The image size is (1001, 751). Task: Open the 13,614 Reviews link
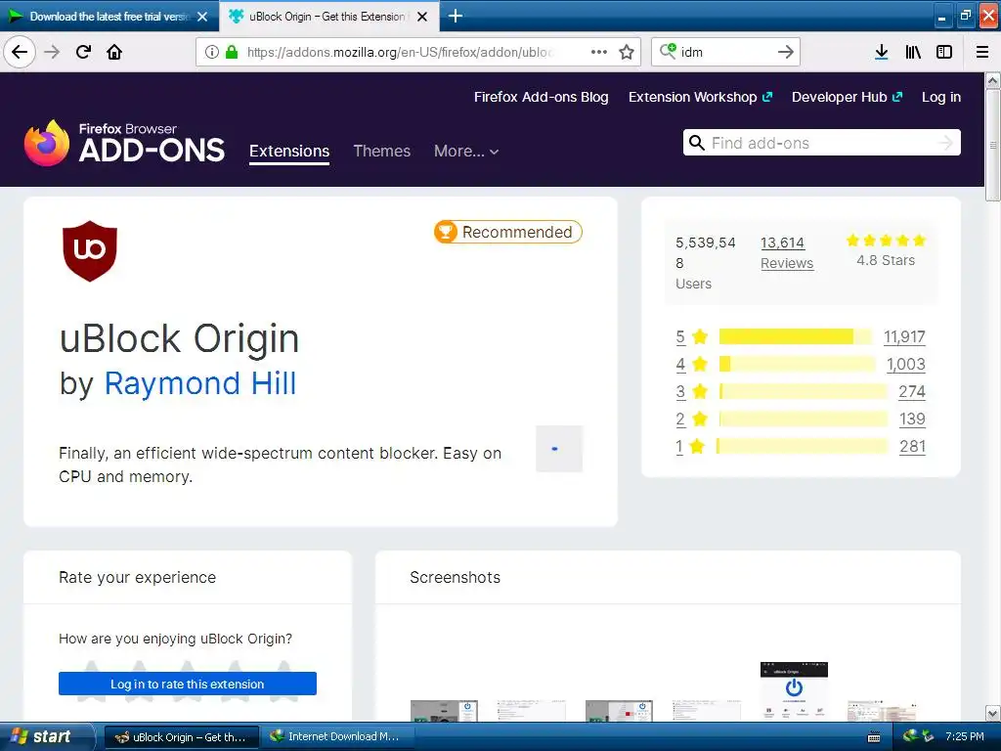[x=787, y=253]
